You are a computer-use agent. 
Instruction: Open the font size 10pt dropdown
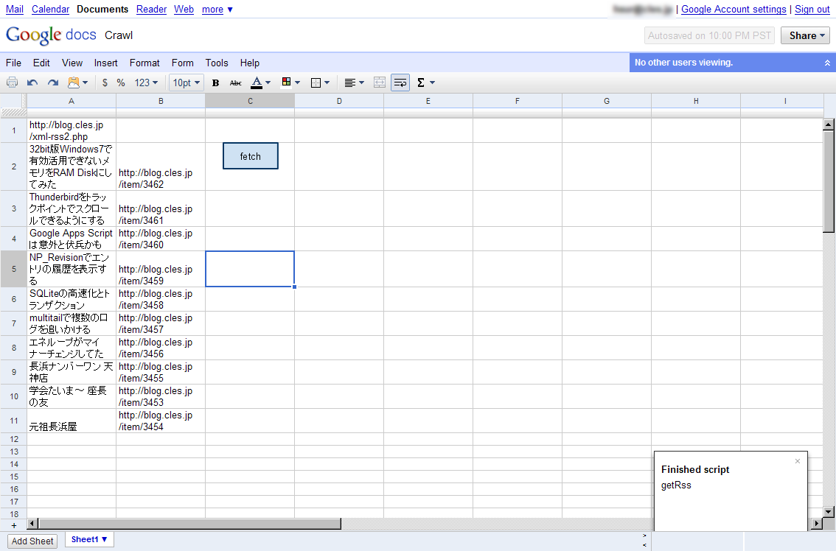pos(186,83)
